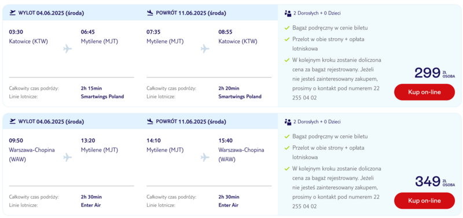The image size is (463, 218).
Task: Buy the 349 zł Warszawa flight online
Action: [x=424, y=201]
